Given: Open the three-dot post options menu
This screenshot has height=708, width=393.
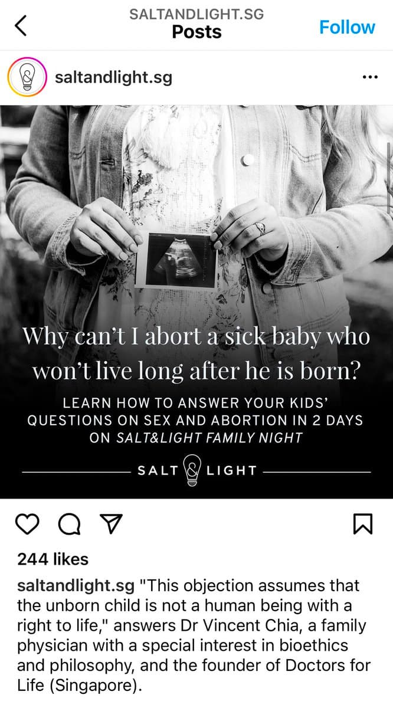Looking at the screenshot, I should point(370,77).
